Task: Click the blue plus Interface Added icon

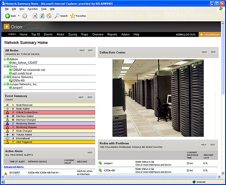Action: click(7, 116)
